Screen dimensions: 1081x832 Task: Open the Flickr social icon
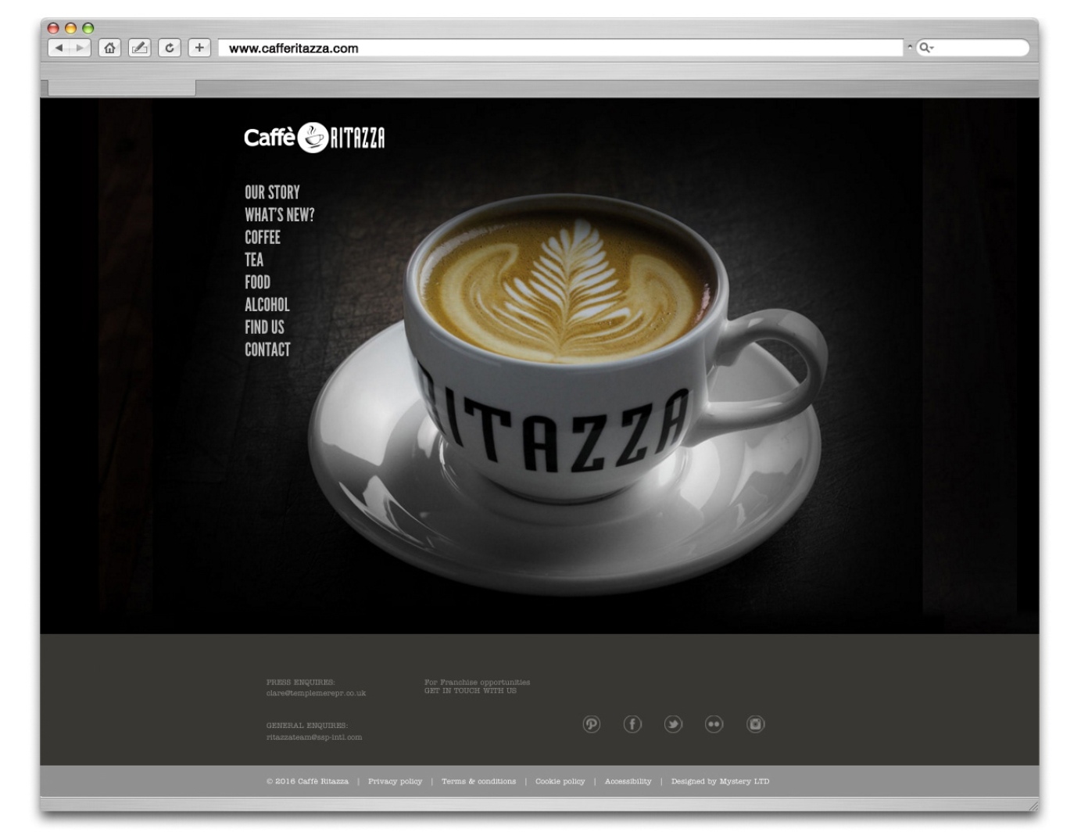(x=715, y=725)
